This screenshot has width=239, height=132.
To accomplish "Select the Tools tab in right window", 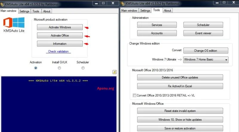I will pyautogui.click(x=156, y=10).
